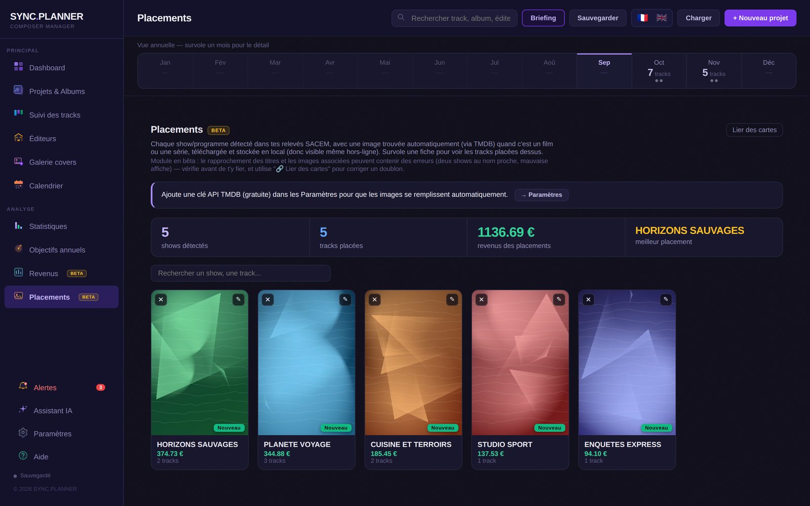This screenshot has height=506, width=810.
Task: Toggle Briefing mode button
Action: [543, 18]
